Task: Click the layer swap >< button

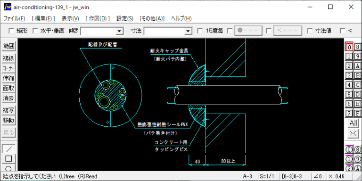Action: [x=354, y=133]
